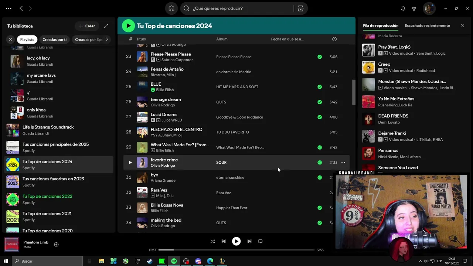Open the SOUR album link
473x266 pixels.
[221, 163]
